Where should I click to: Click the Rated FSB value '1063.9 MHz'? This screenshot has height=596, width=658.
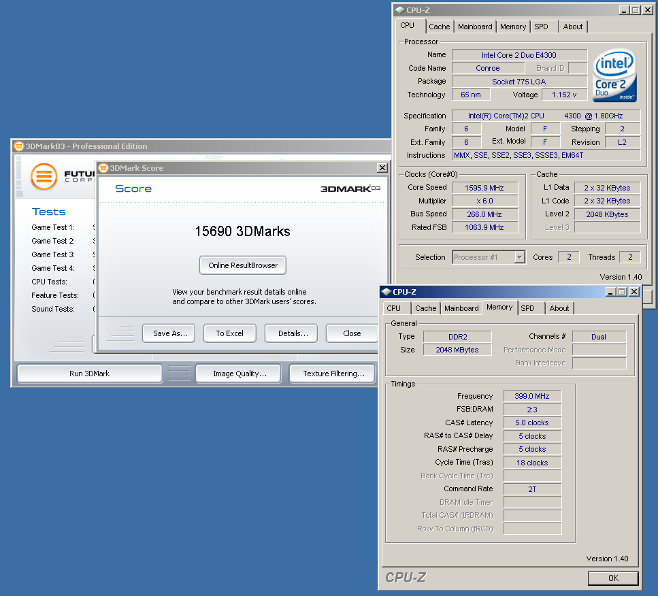484,227
